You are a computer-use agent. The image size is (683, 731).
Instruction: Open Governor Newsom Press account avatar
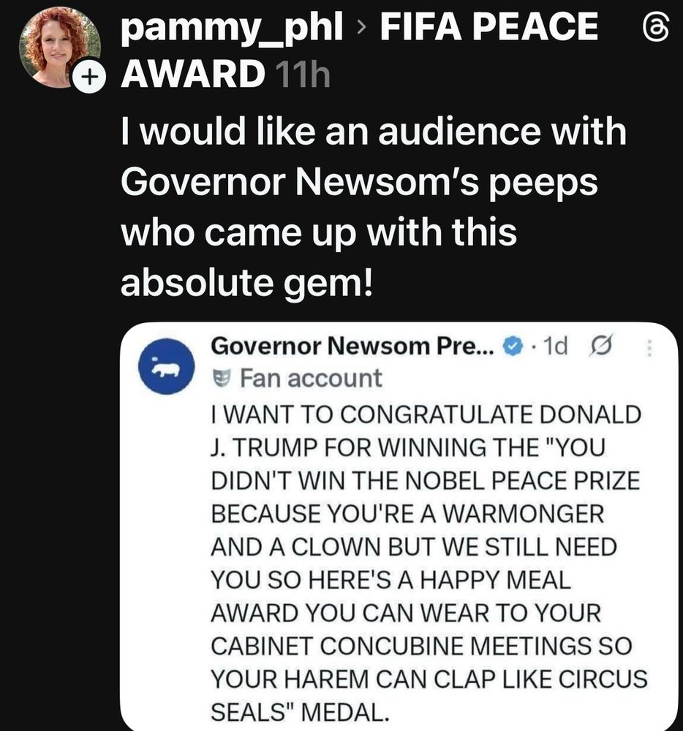coord(166,365)
